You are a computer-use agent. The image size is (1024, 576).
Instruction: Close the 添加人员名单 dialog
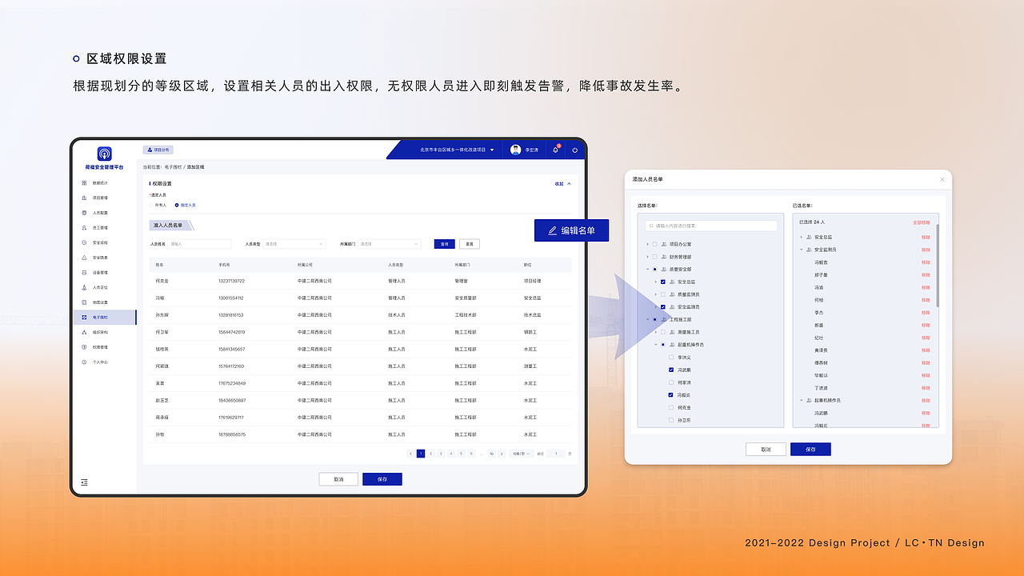point(942,179)
